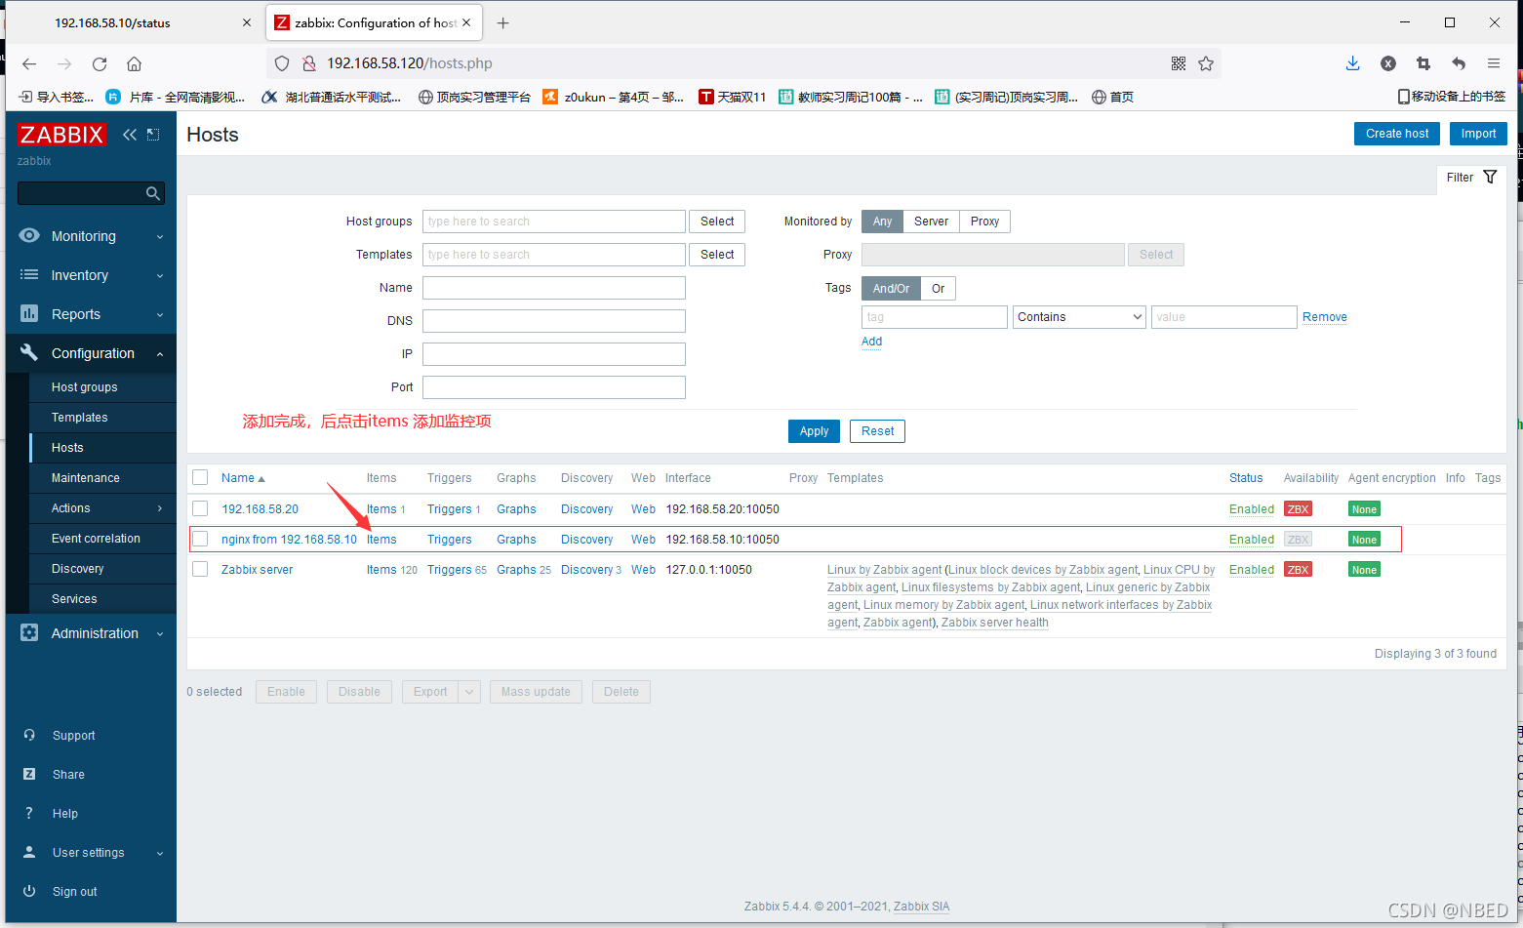Open the Maintenance menu item

point(86,478)
